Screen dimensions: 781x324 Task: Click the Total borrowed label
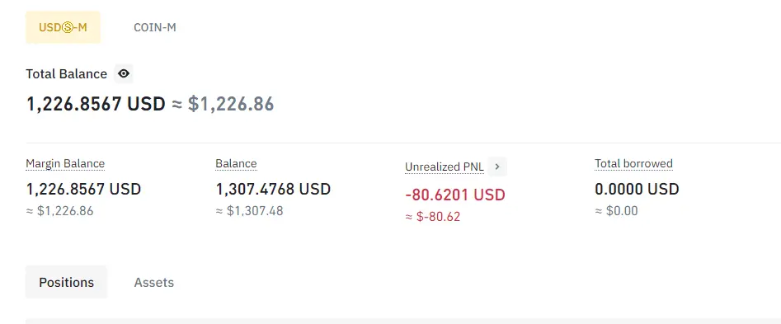[x=633, y=164]
